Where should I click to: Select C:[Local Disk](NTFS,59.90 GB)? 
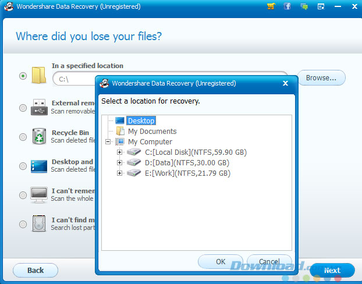pos(196,152)
